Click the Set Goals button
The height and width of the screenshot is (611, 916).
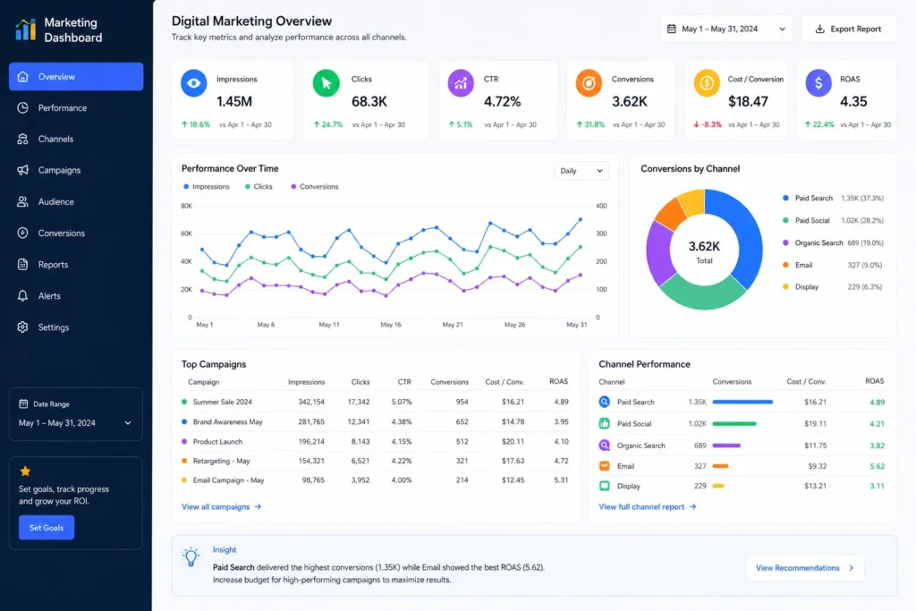click(x=47, y=528)
